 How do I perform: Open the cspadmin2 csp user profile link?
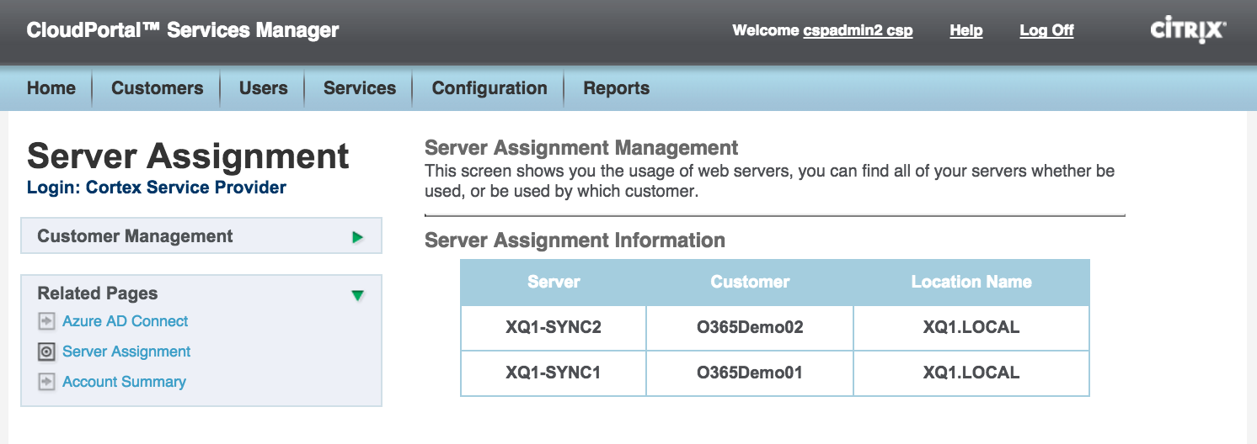point(858,31)
